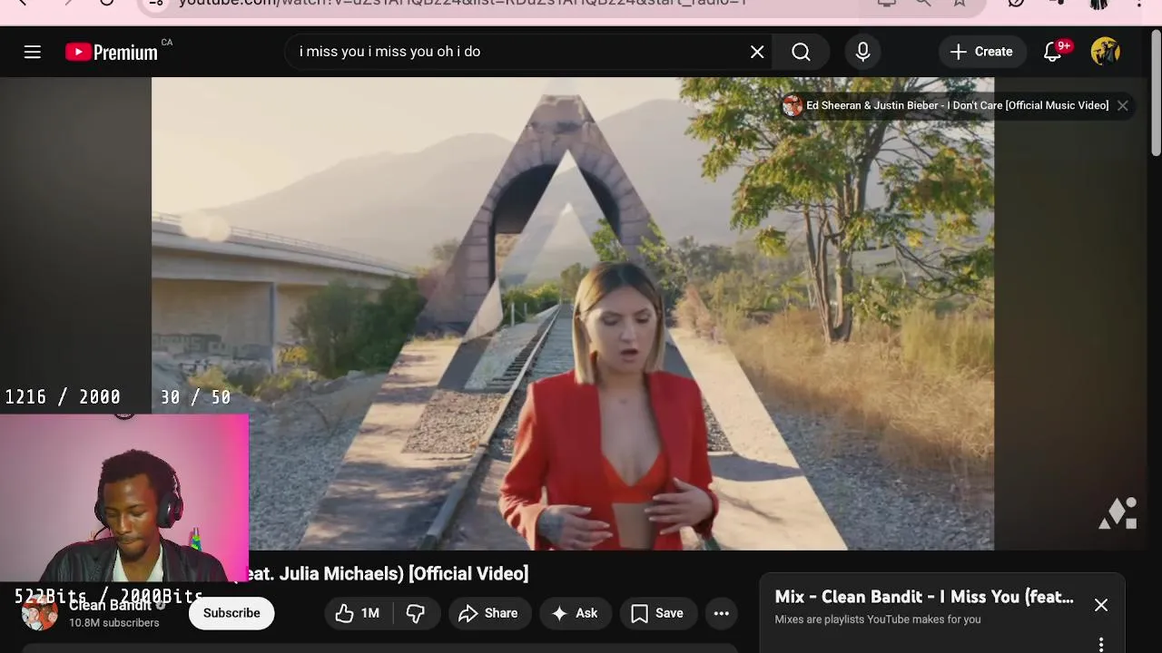This screenshot has height=653, width=1162.
Task: Clear the search box text
Action: (x=757, y=52)
